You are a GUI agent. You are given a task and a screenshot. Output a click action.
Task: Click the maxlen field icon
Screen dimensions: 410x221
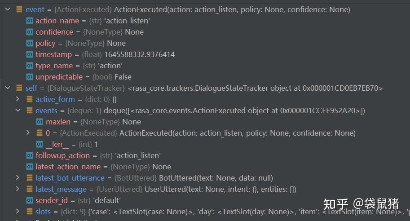pyautogui.click(x=40, y=122)
